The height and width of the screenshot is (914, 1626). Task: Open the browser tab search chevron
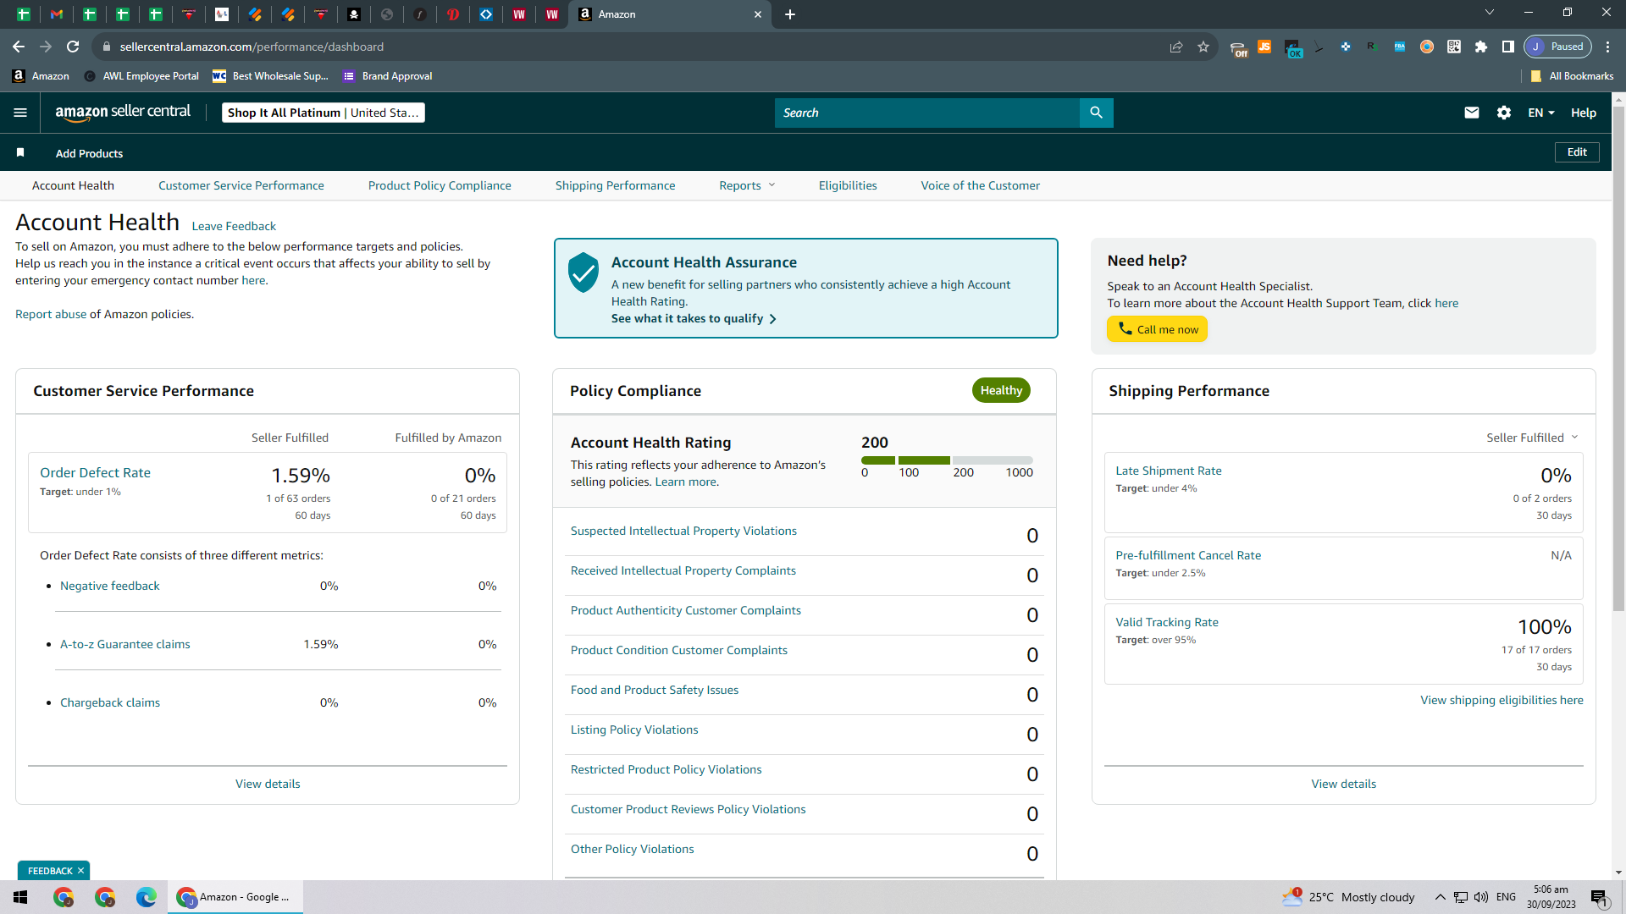[1490, 13]
